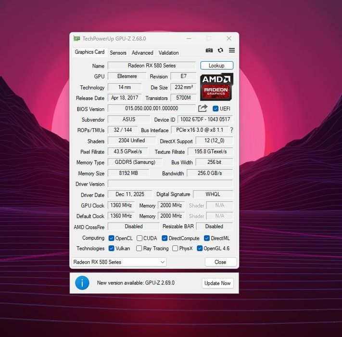
Task: Click the GPU-Z title bar app icon
Action: [76, 39]
